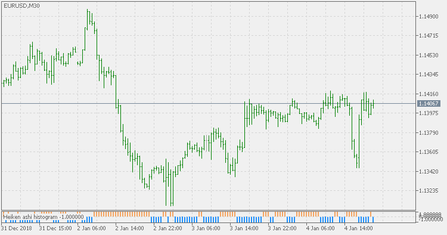Select the 1.13790 price axis label
Screen dimensions: 447x235
coord(429,132)
